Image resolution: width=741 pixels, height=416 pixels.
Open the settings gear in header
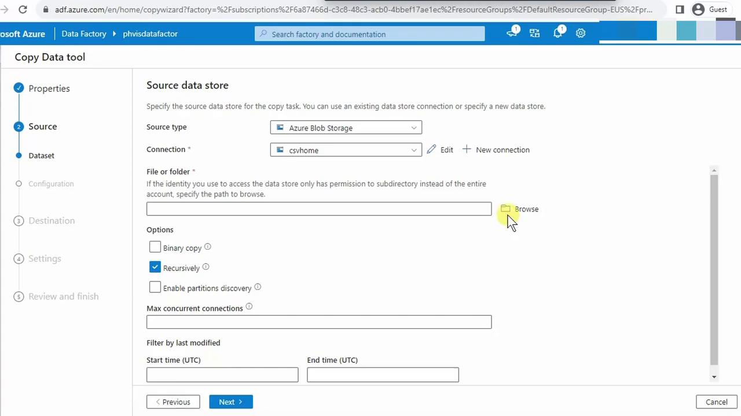click(581, 34)
